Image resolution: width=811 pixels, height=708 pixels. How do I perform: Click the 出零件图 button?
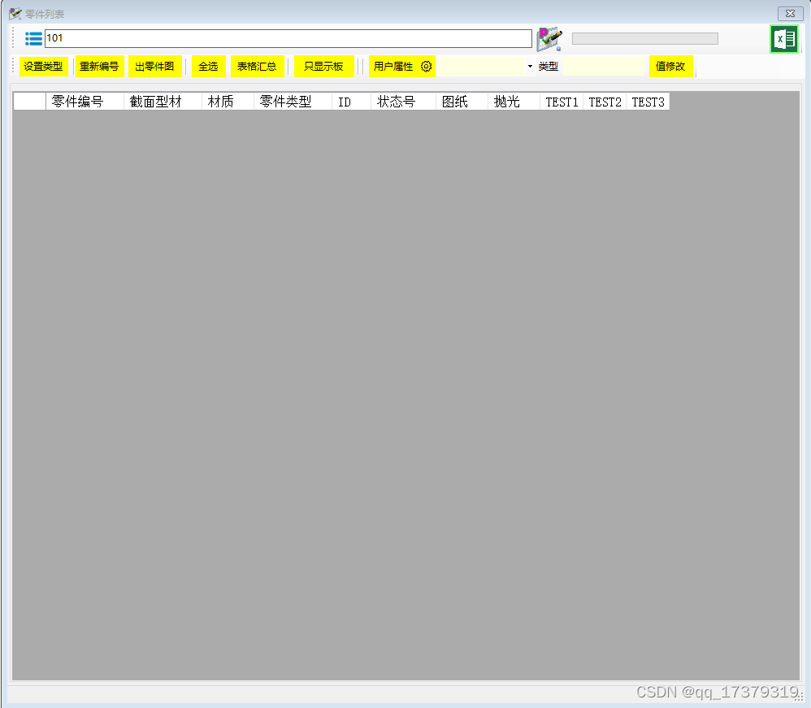coord(154,66)
